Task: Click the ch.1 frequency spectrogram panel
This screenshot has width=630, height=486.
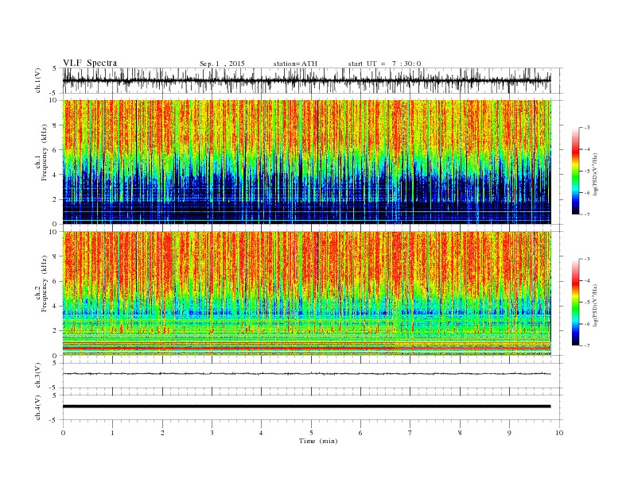Action: tap(306, 162)
